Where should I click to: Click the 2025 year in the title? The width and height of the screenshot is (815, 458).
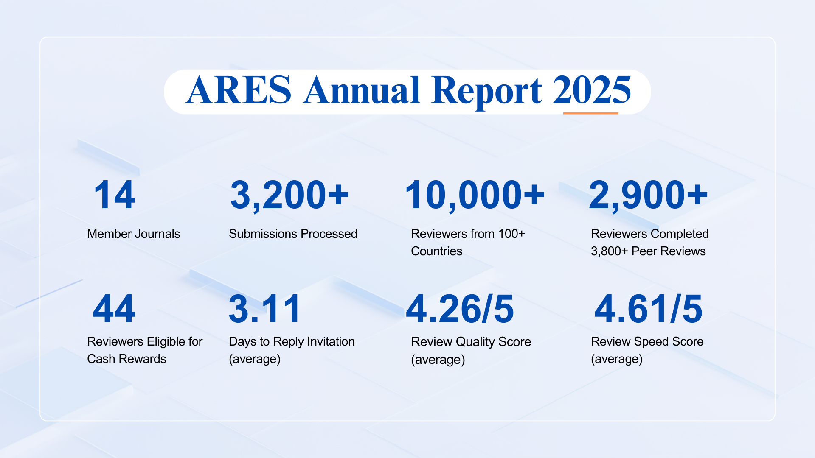pyautogui.click(x=592, y=90)
